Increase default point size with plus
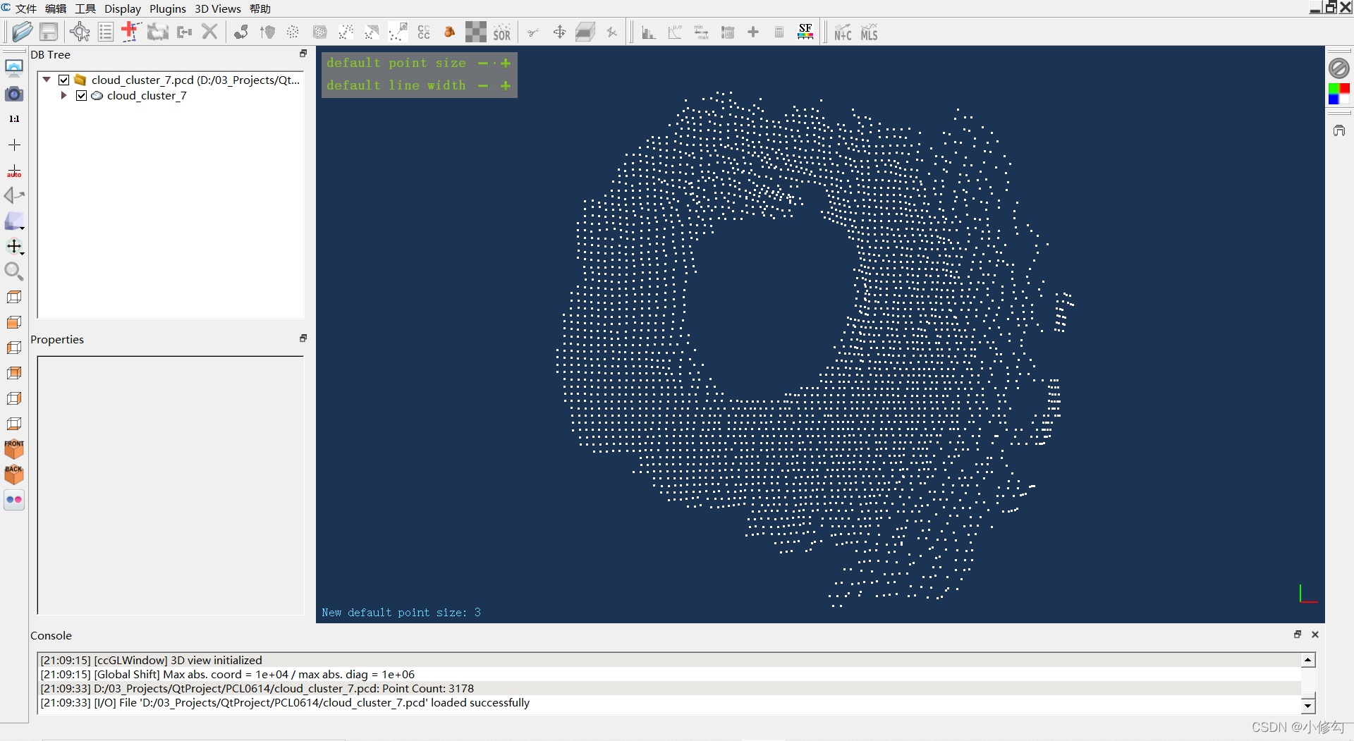Viewport: 1354px width, 741px height. (x=506, y=63)
